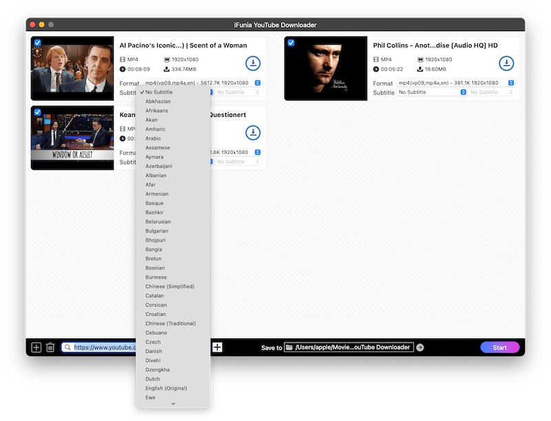Viewport: 551px width, 421px height.
Task: Open the Phil Collins Subtitle dropdown
Action: 431,92
